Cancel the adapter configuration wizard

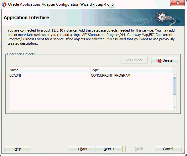168,149
